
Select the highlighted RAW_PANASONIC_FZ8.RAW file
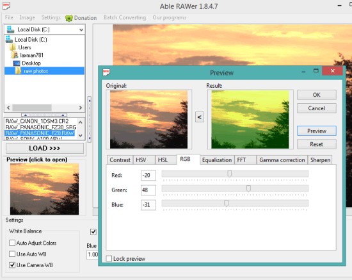pos(40,133)
